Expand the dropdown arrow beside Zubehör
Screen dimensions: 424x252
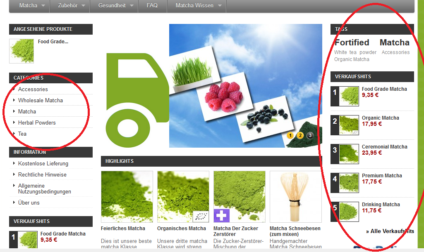coord(83,6)
